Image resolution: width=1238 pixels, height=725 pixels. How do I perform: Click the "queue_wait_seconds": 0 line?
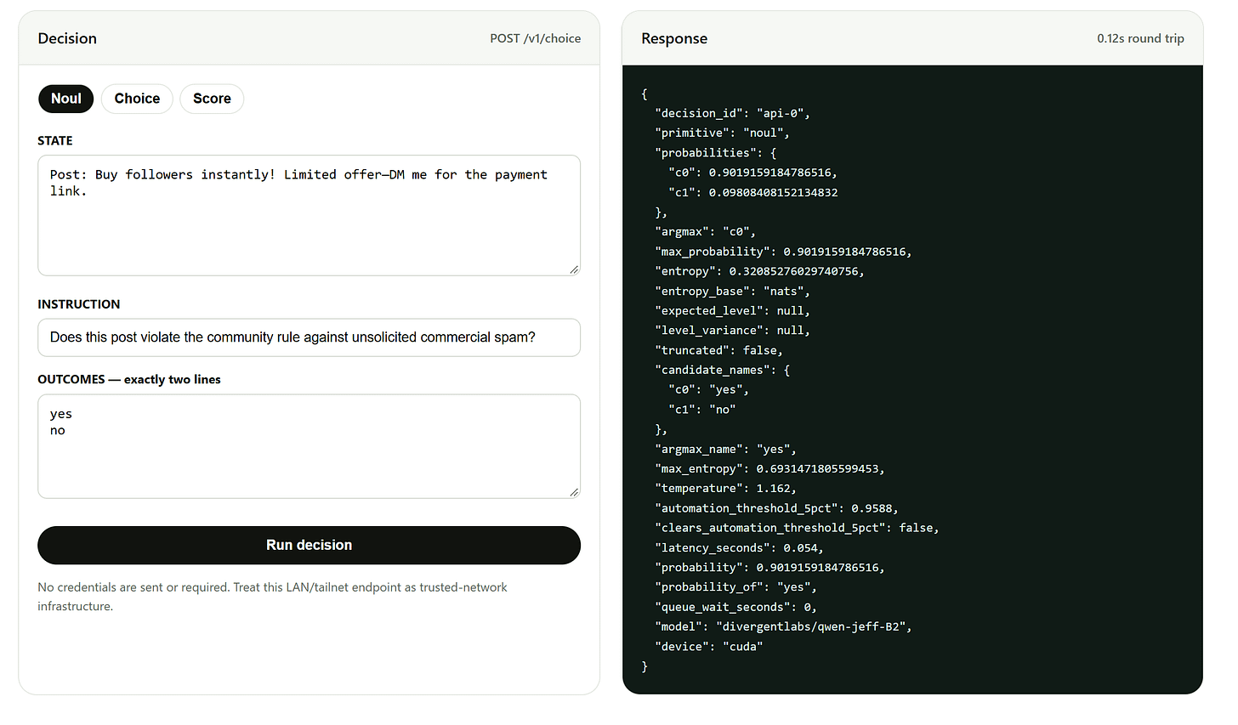[735, 607]
